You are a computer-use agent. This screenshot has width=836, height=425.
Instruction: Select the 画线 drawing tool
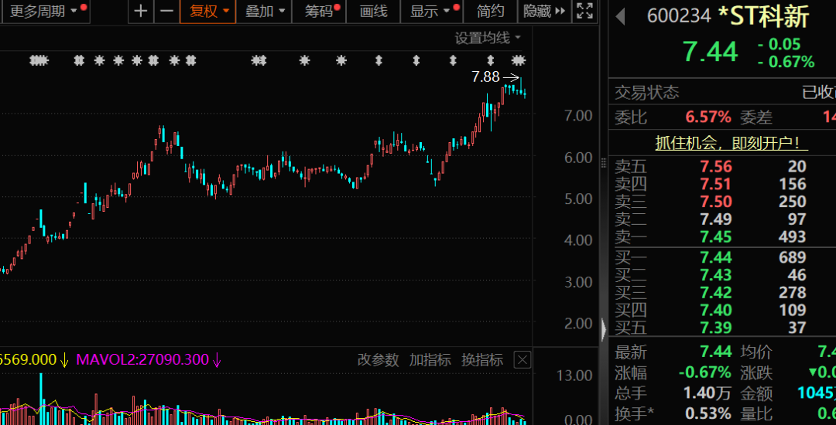click(x=375, y=11)
